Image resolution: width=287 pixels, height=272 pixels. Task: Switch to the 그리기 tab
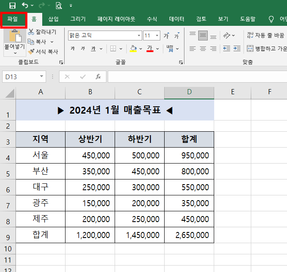click(x=78, y=19)
